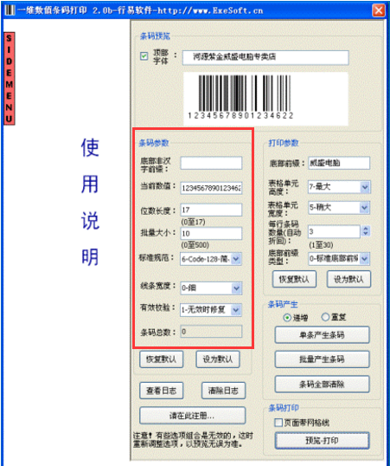Enable the 页面带网格线 checkbox

click(278, 423)
